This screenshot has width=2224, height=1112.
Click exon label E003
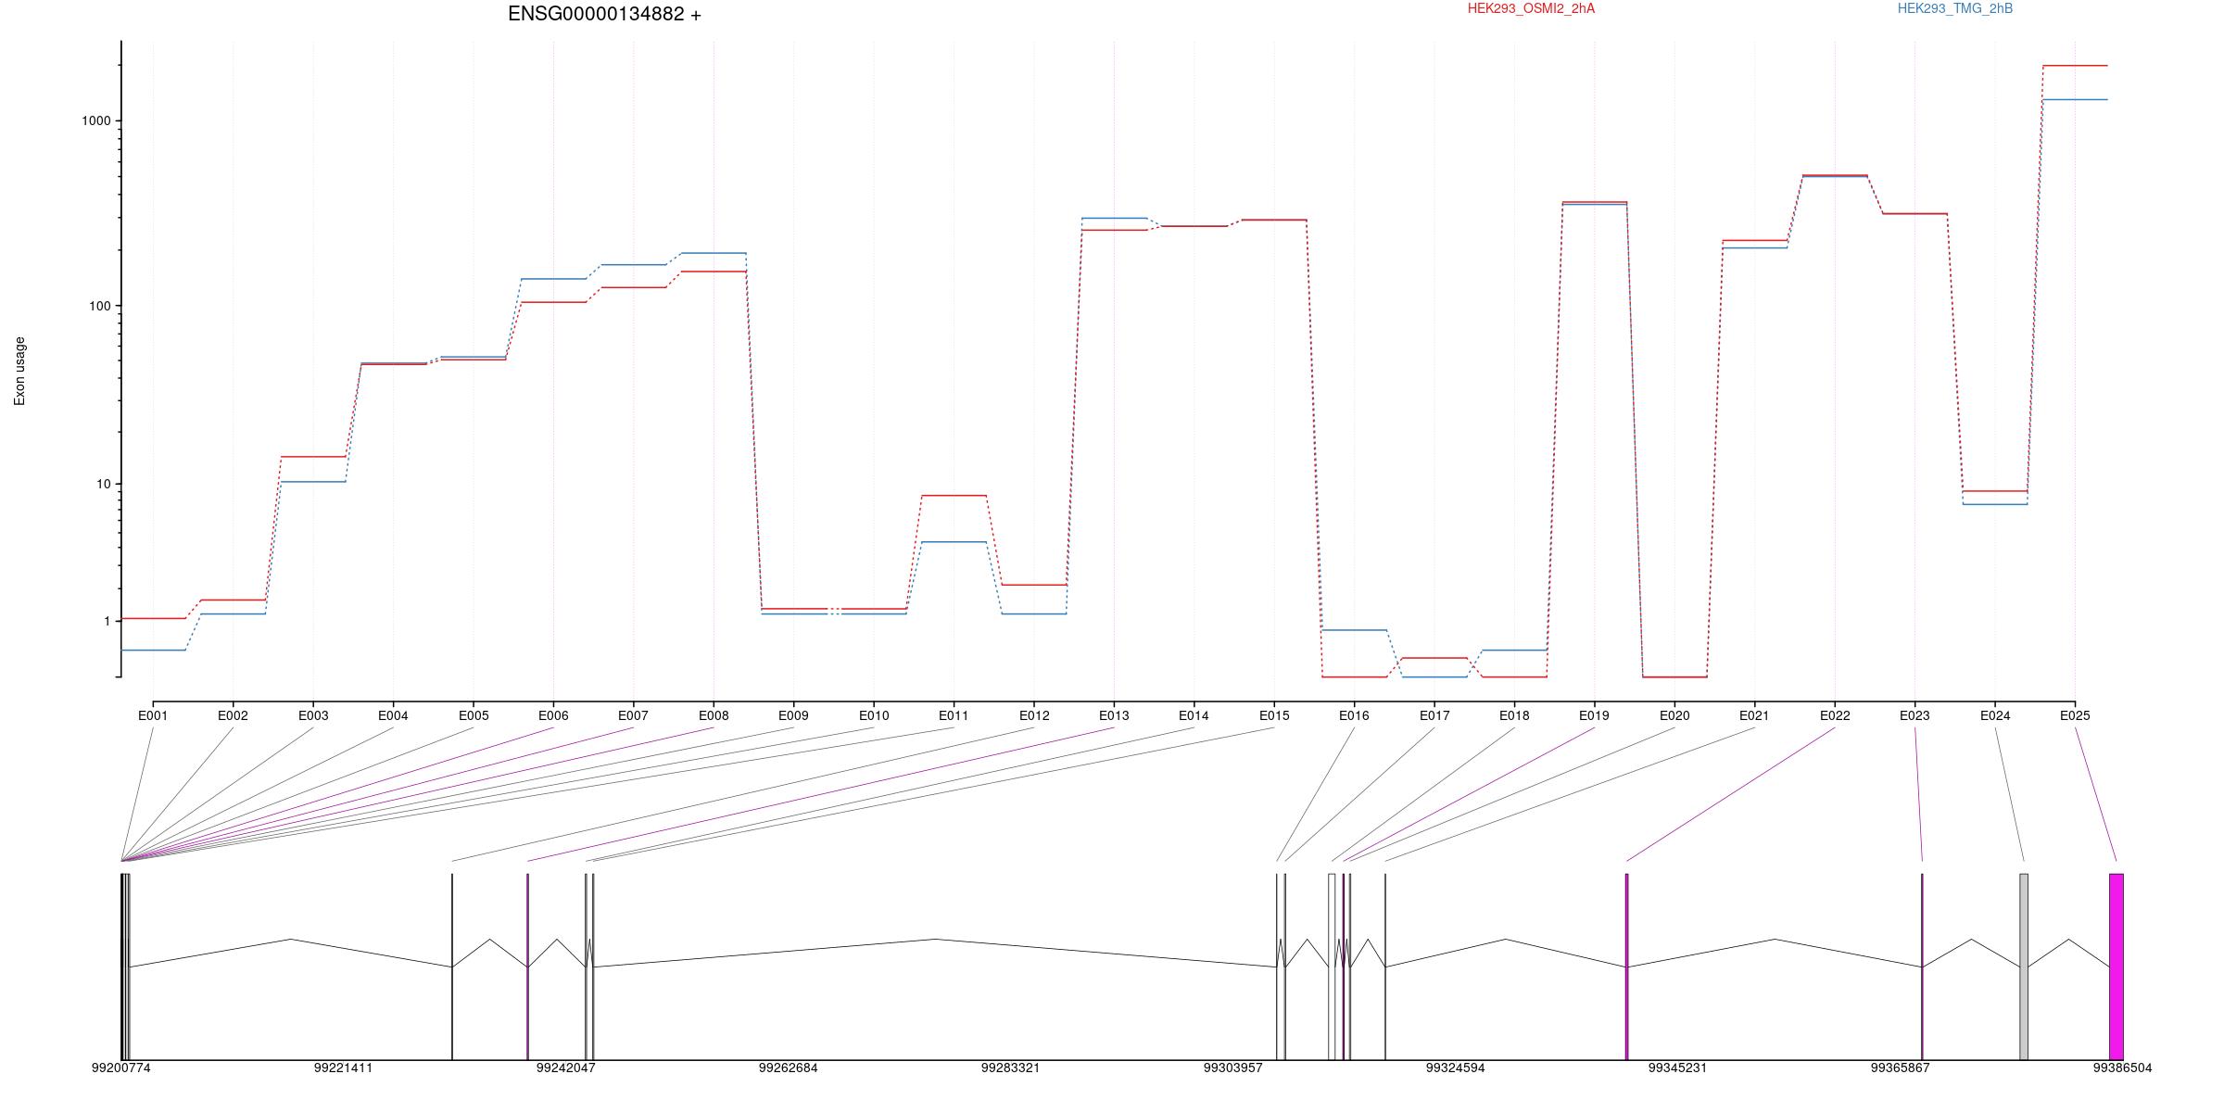point(313,715)
